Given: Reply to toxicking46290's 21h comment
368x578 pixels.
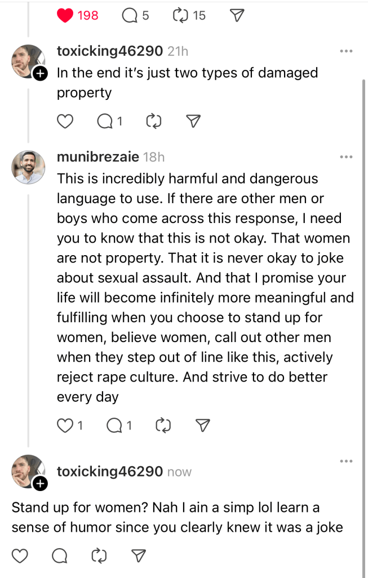Looking at the screenshot, I should pos(105,121).
